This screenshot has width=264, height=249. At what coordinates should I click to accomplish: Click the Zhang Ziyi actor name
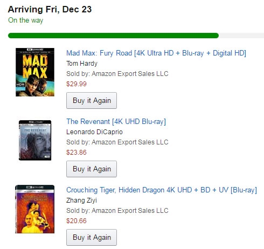pyautogui.click(x=81, y=200)
